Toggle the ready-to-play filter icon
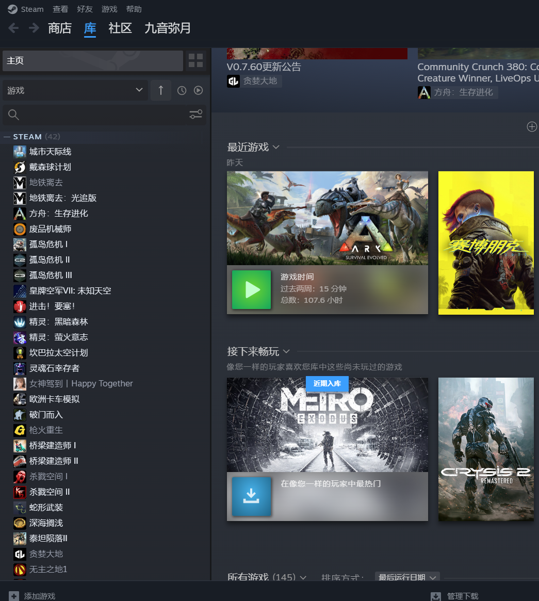 pyautogui.click(x=198, y=90)
